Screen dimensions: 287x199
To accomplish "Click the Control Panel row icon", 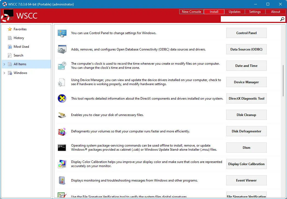I will [62, 33].
